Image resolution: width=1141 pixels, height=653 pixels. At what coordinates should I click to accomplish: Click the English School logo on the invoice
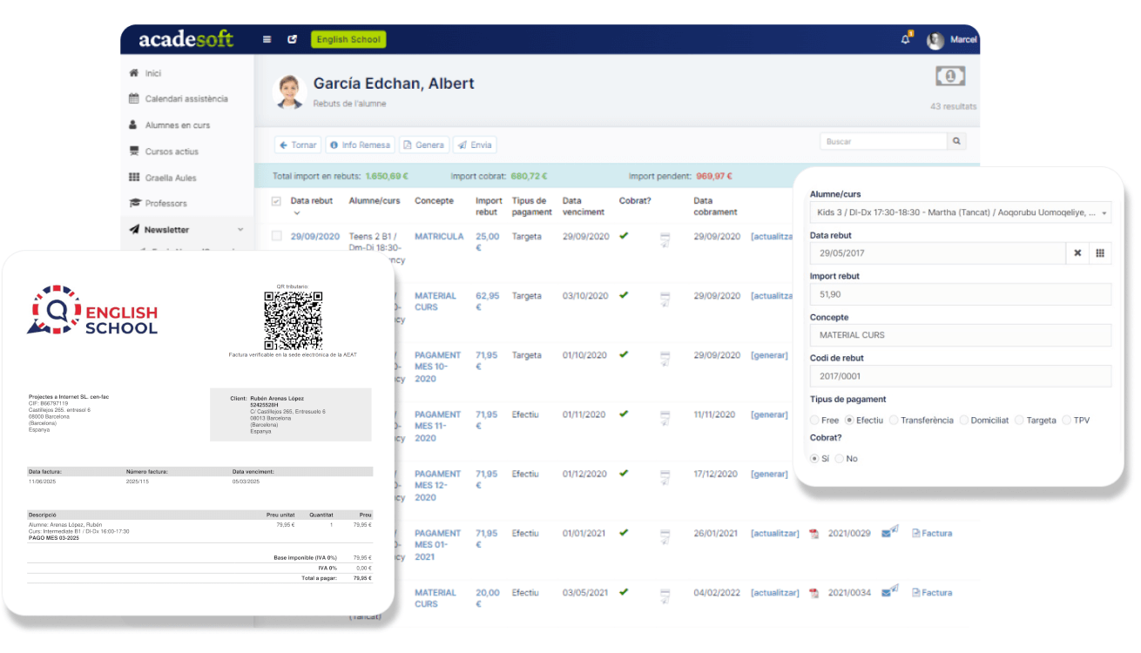pos(93,312)
